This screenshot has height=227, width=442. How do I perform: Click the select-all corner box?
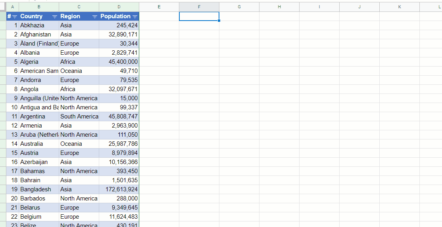(3, 7)
